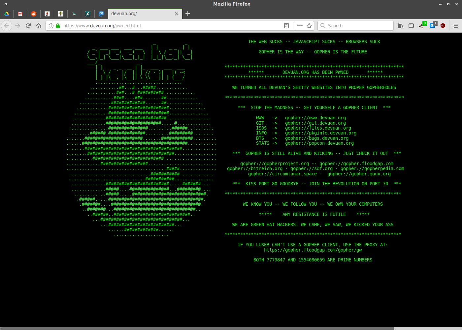
Task: Click "THE WEB SUCKS" line at page top
Action: point(314,42)
